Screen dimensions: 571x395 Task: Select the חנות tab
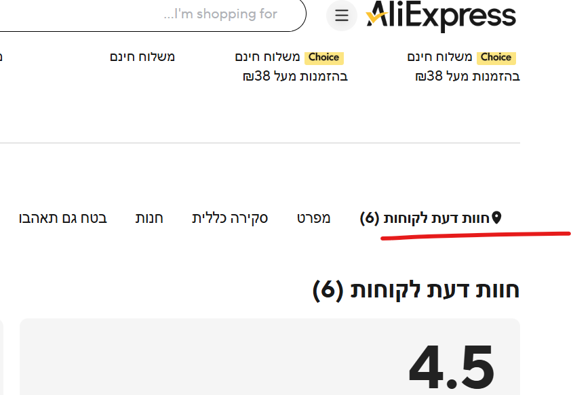point(149,218)
